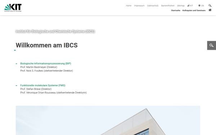This screenshot has height=135, width=216.
Task: Open Biologische Informationsprozessierung (BIP) link
Action: [46, 63]
